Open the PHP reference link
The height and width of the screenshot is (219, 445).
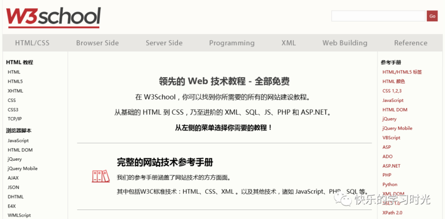click(387, 175)
